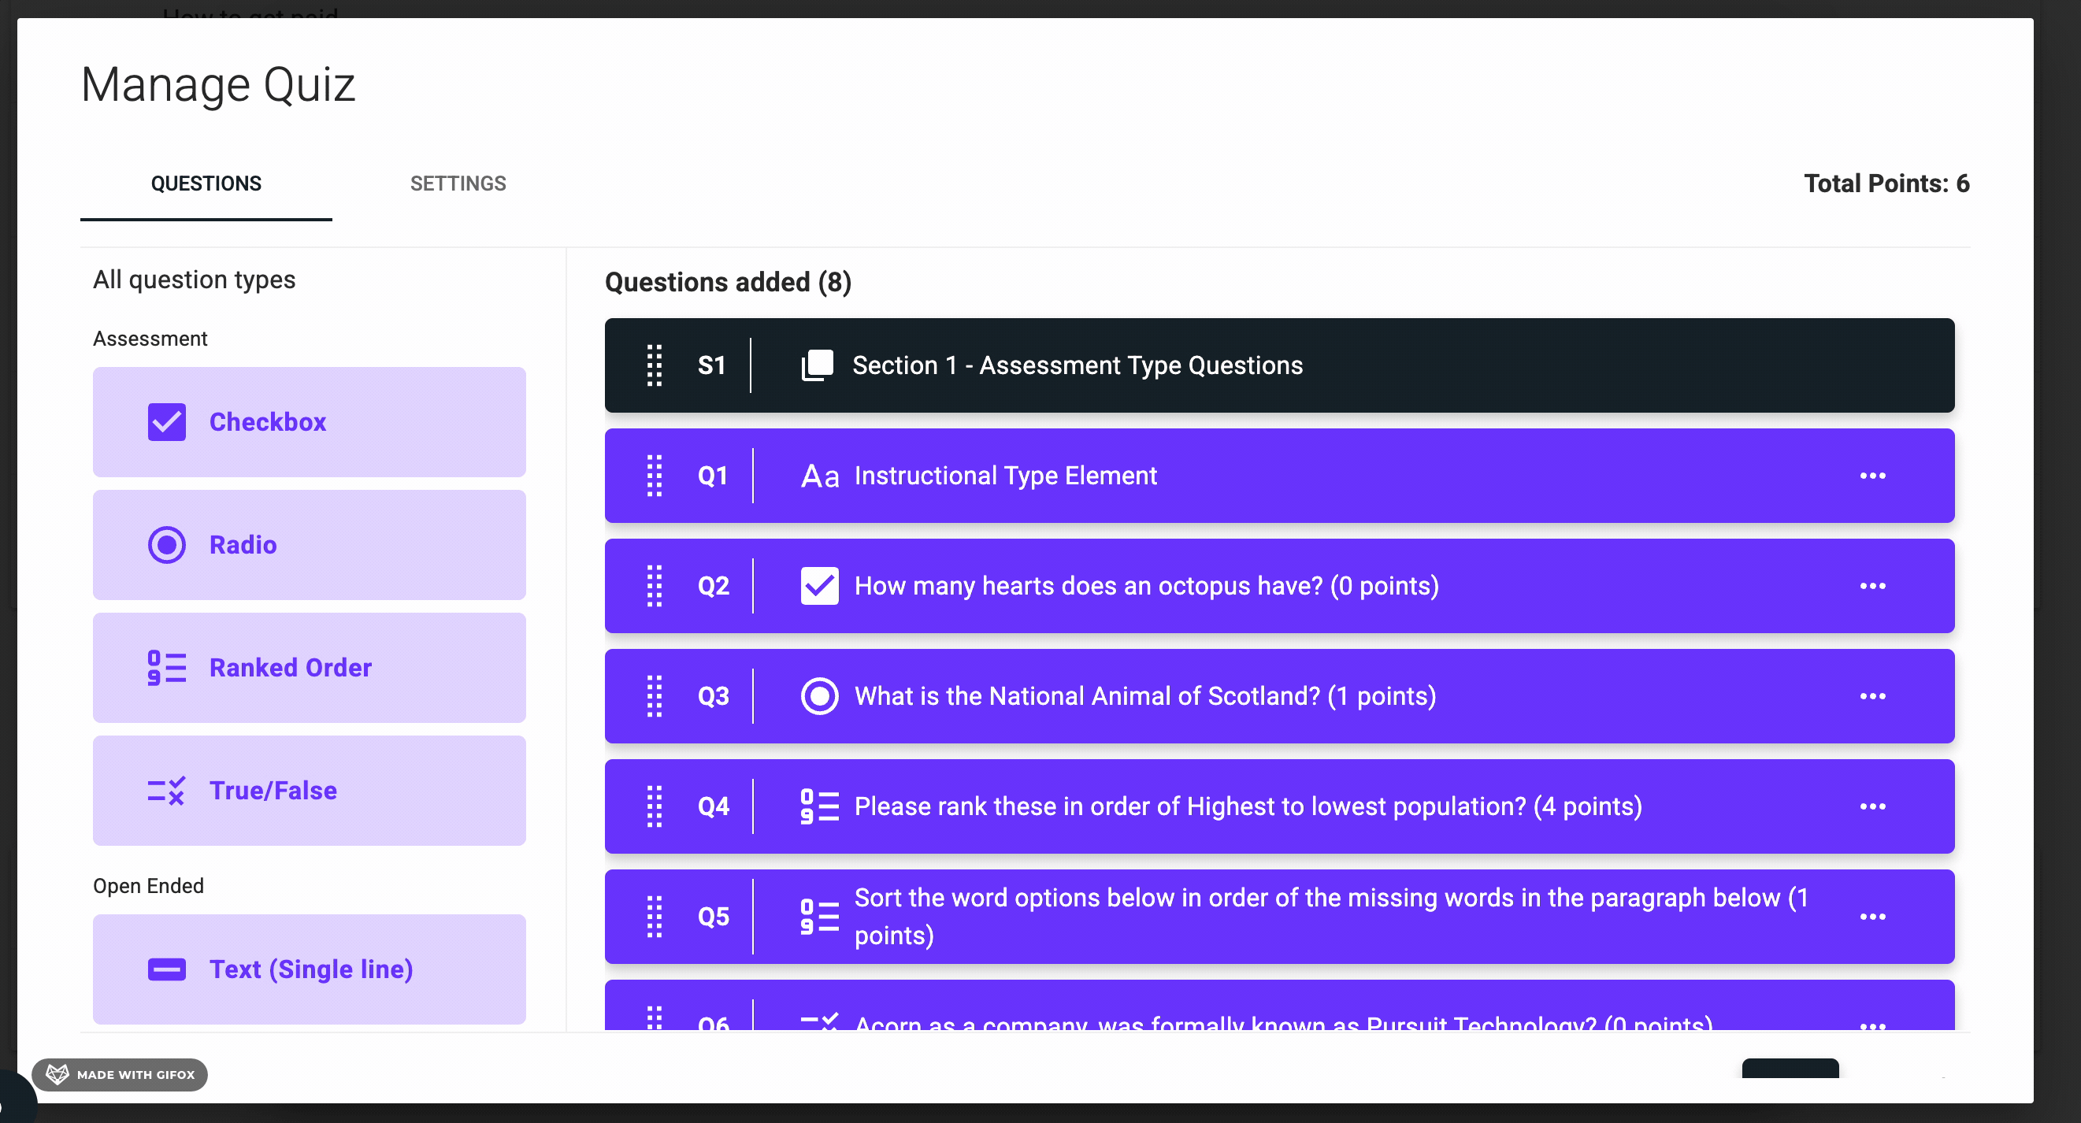This screenshot has width=2081, height=1123.
Task: Add a Checkbox question type
Action: point(309,422)
